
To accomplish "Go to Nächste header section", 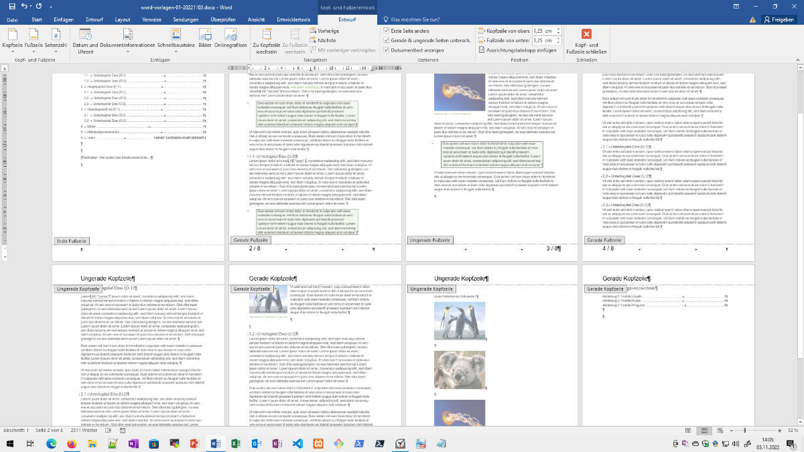I will pyautogui.click(x=323, y=40).
